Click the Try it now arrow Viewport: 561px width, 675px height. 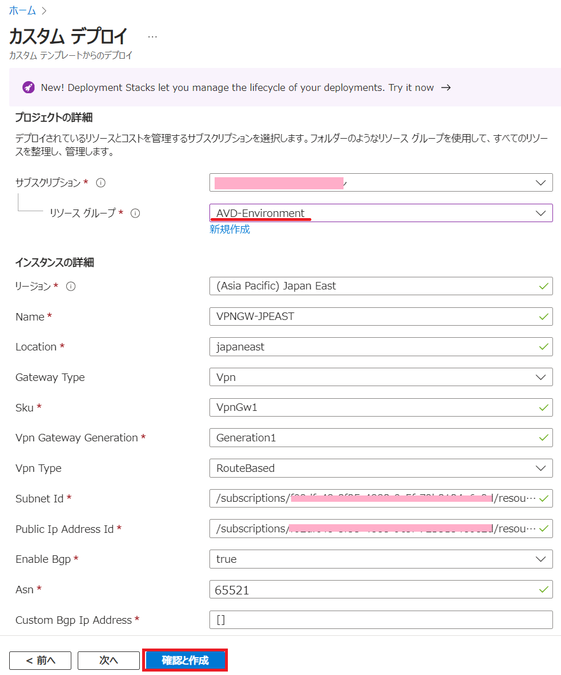point(446,87)
